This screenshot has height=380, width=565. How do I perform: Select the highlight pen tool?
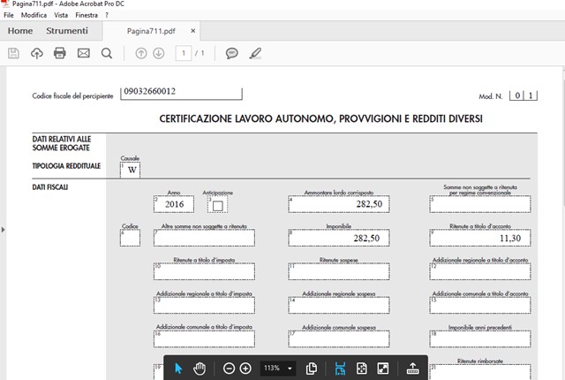click(x=255, y=53)
